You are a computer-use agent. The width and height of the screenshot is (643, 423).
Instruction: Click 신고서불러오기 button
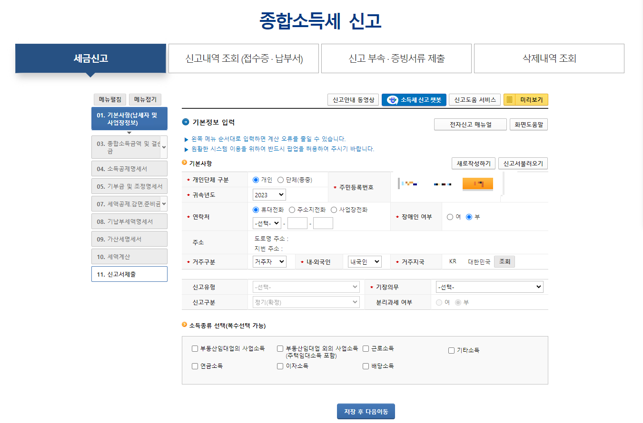coord(524,163)
